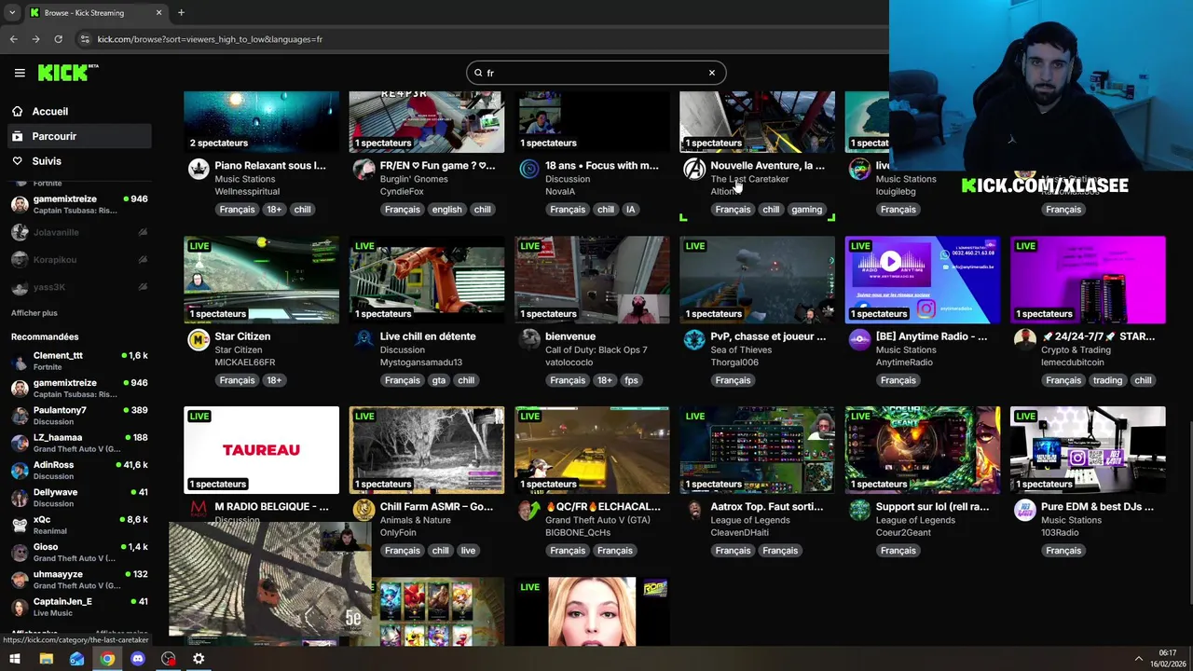The image size is (1193, 671).
Task: Open Sea of Thieves category link
Action: tap(741, 349)
